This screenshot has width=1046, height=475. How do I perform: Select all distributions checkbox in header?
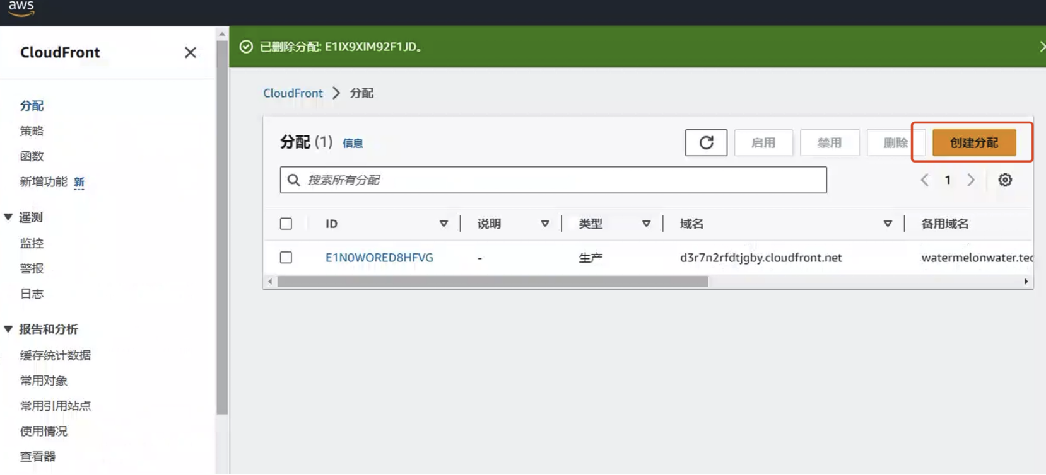(286, 224)
